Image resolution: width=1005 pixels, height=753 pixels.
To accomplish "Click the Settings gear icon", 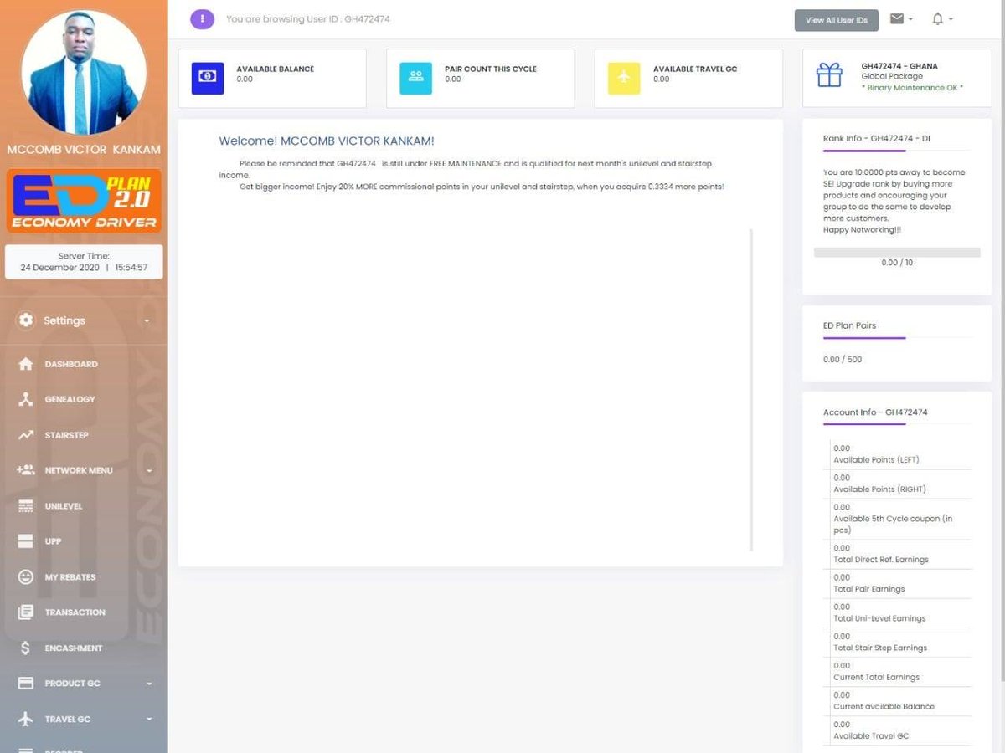I will pos(26,320).
